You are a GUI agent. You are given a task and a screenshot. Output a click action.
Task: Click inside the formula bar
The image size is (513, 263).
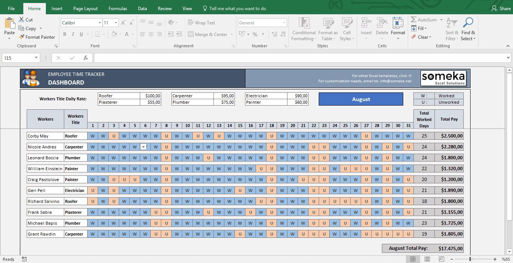point(263,57)
